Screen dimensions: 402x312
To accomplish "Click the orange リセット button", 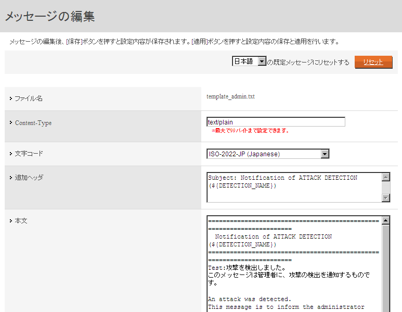I will (373, 62).
